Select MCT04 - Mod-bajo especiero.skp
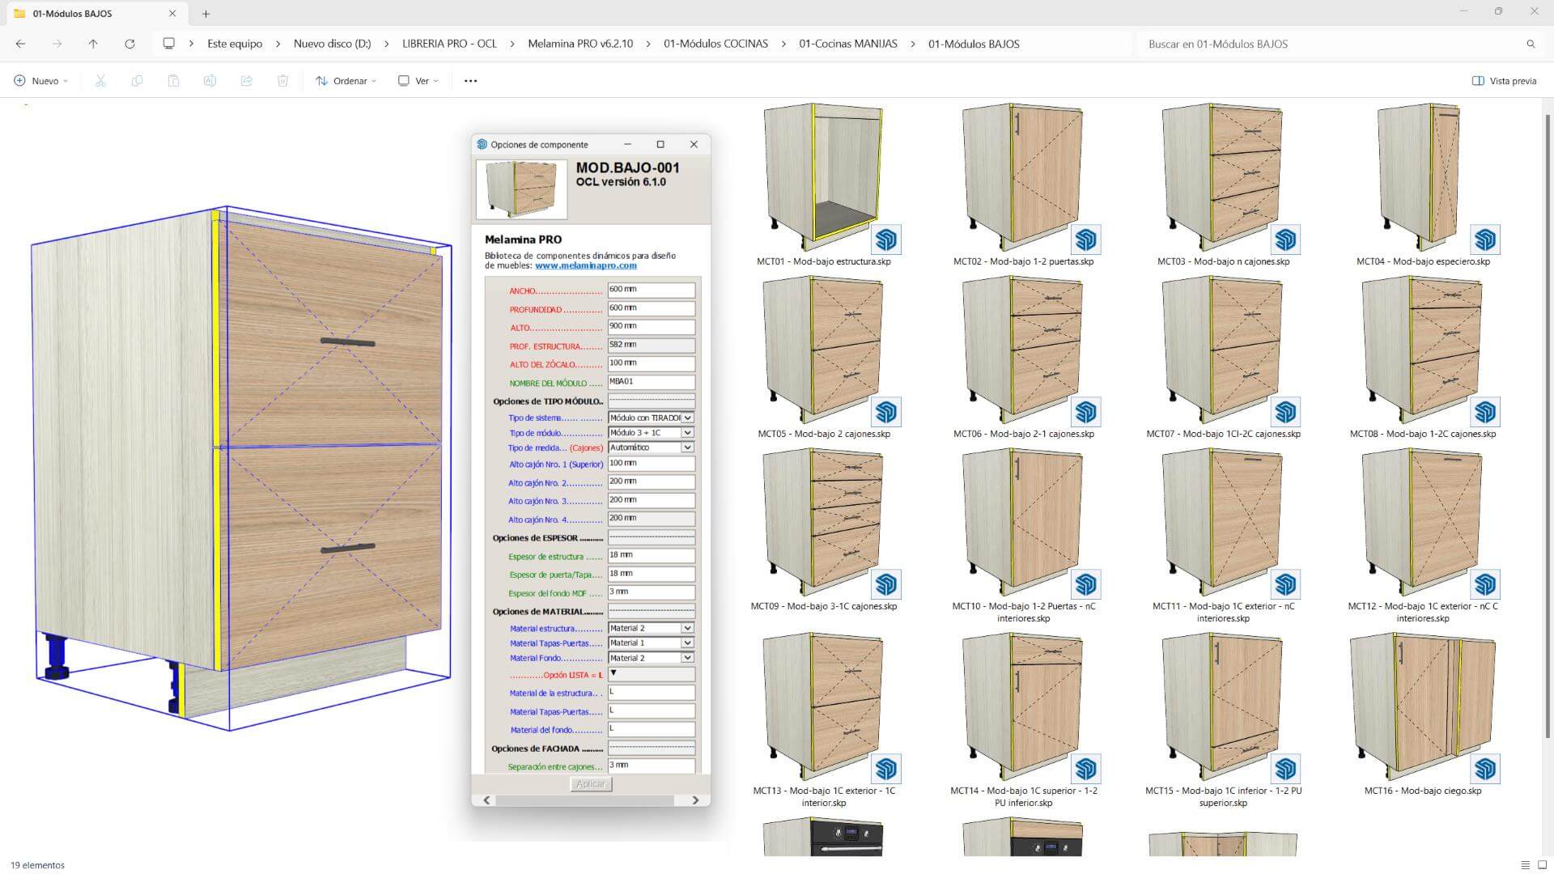Image resolution: width=1554 pixels, height=874 pixels. coord(1423,185)
